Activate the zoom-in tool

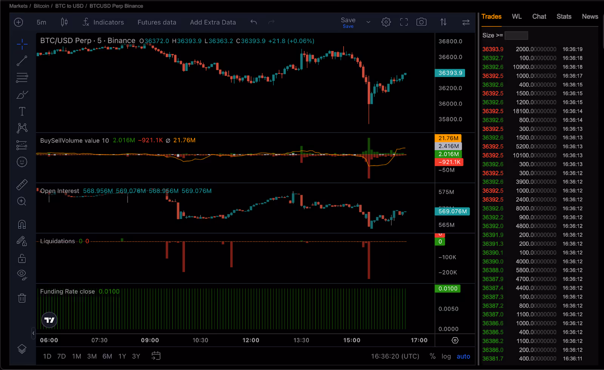click(22, 201)
